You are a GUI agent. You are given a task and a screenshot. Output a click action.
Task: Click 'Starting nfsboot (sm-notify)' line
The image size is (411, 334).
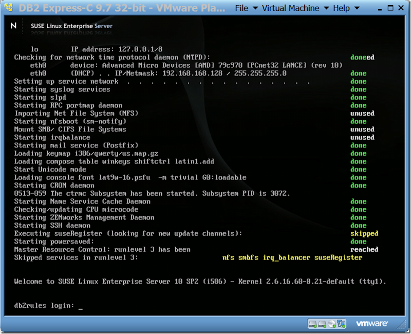(x=70, y=121)
